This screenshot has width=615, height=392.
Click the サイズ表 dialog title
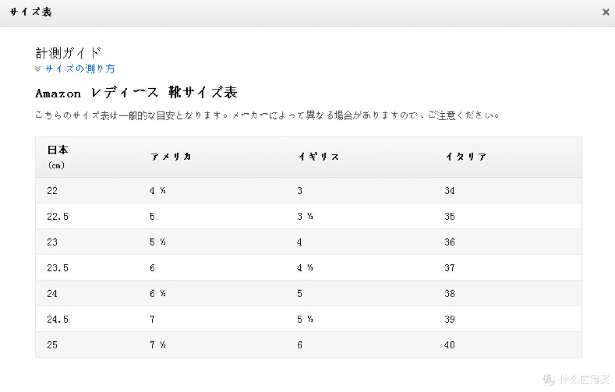(31, 12)
